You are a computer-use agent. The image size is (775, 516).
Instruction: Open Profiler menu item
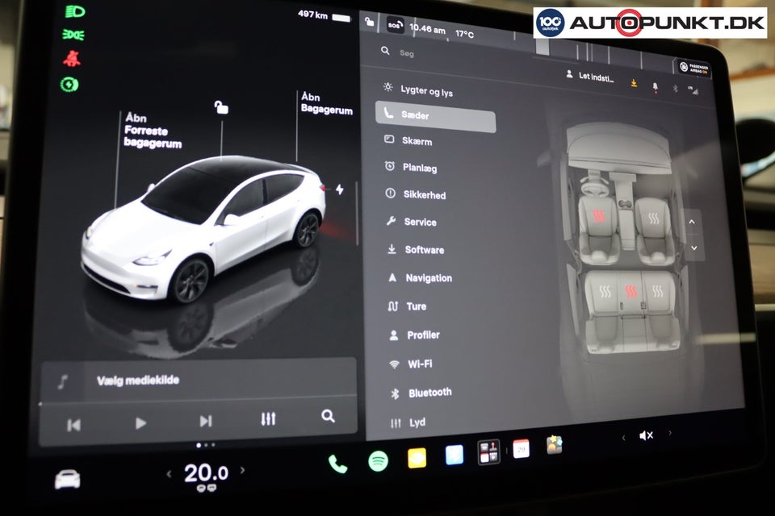(423, 335)
